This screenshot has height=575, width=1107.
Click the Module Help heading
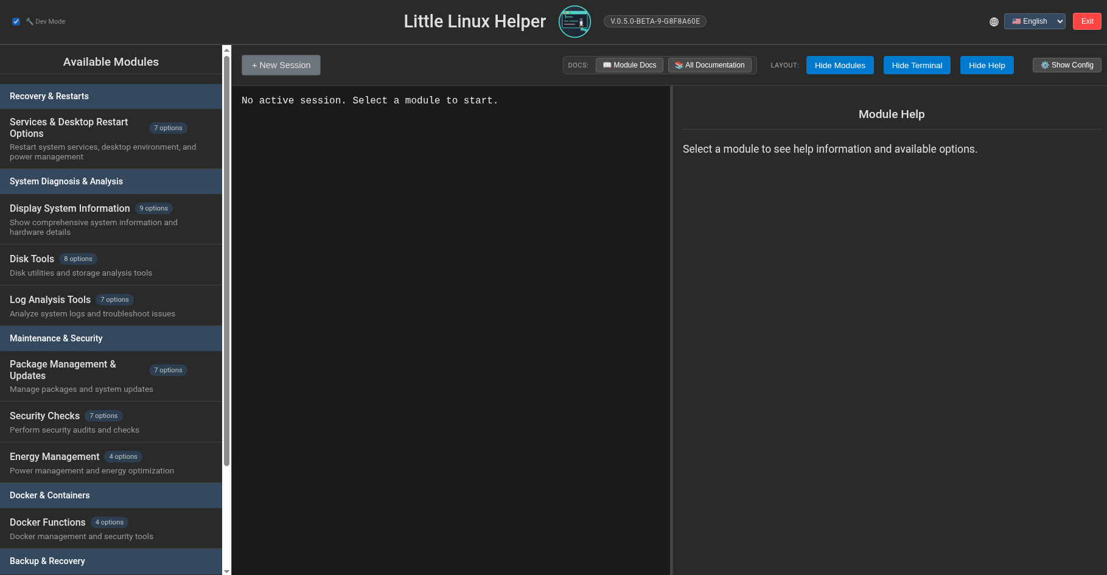coord(892,114)
